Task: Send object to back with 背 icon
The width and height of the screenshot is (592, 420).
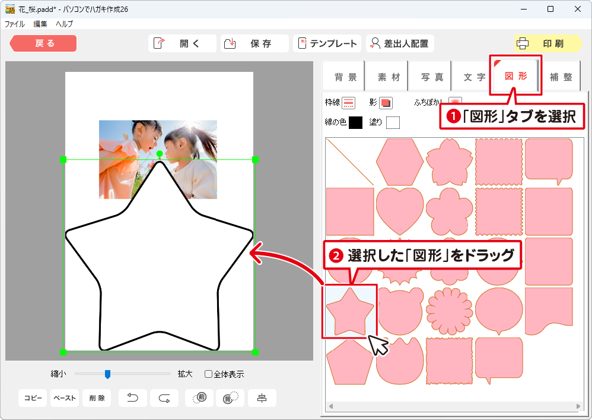Action: 230,398
